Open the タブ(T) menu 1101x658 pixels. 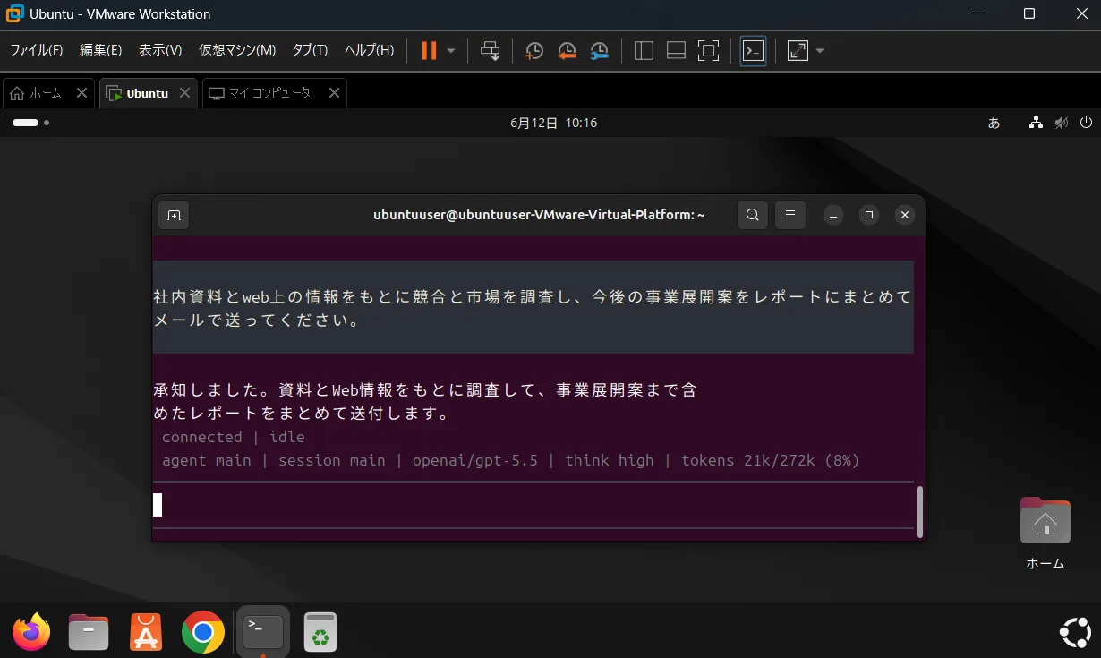pyautogui.click(x=310, y=50)
